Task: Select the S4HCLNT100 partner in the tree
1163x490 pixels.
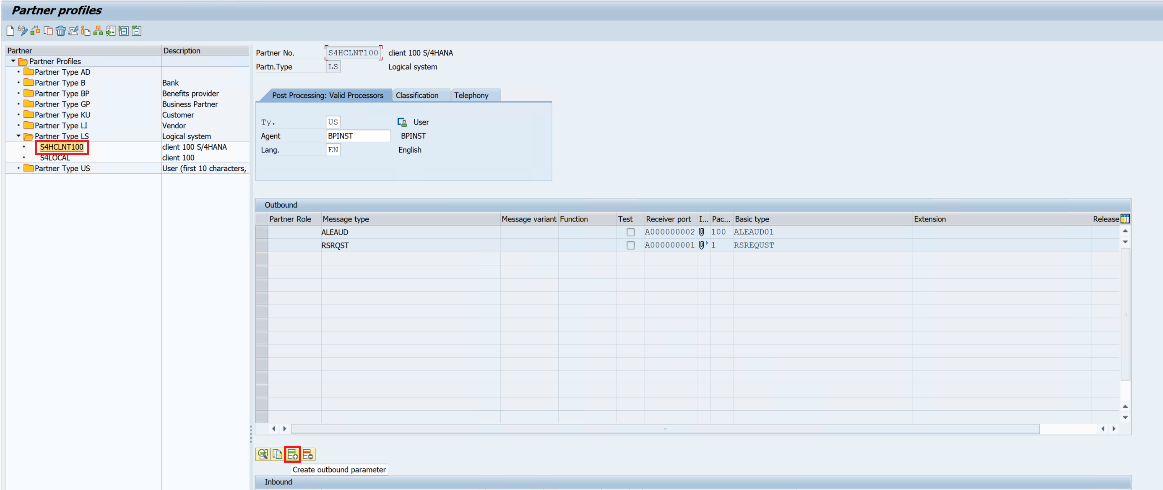Action: (61, 147)
